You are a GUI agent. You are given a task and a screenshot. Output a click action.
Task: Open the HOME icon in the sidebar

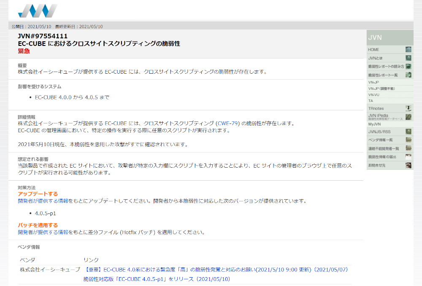408,50
